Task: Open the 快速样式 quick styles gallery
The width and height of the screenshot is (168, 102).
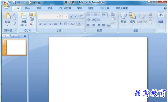Action: (142, 19)
